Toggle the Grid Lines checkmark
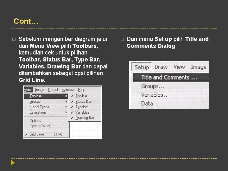 tap(26, 134)
